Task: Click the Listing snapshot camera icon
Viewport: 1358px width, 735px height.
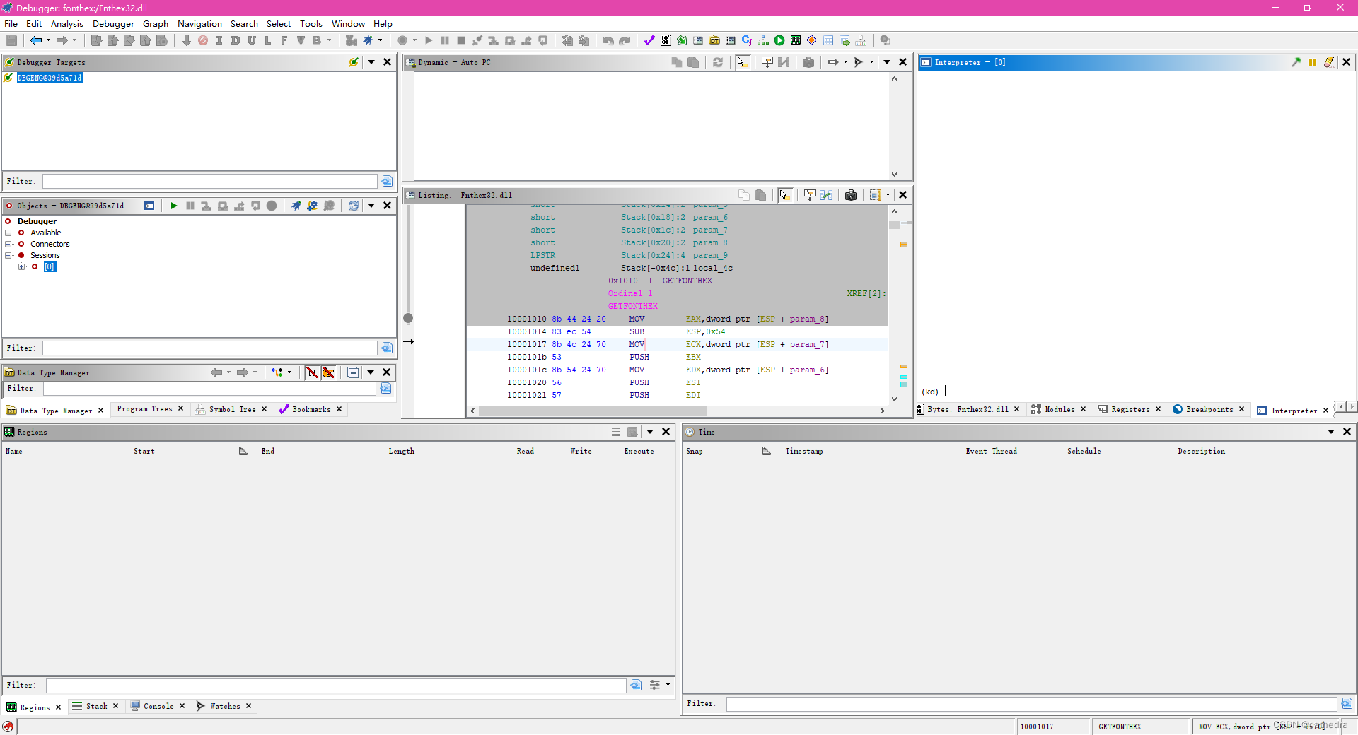Action: click(x=851, y=195)
